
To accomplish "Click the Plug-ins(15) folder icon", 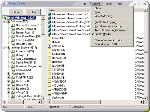I will [8, 74].
